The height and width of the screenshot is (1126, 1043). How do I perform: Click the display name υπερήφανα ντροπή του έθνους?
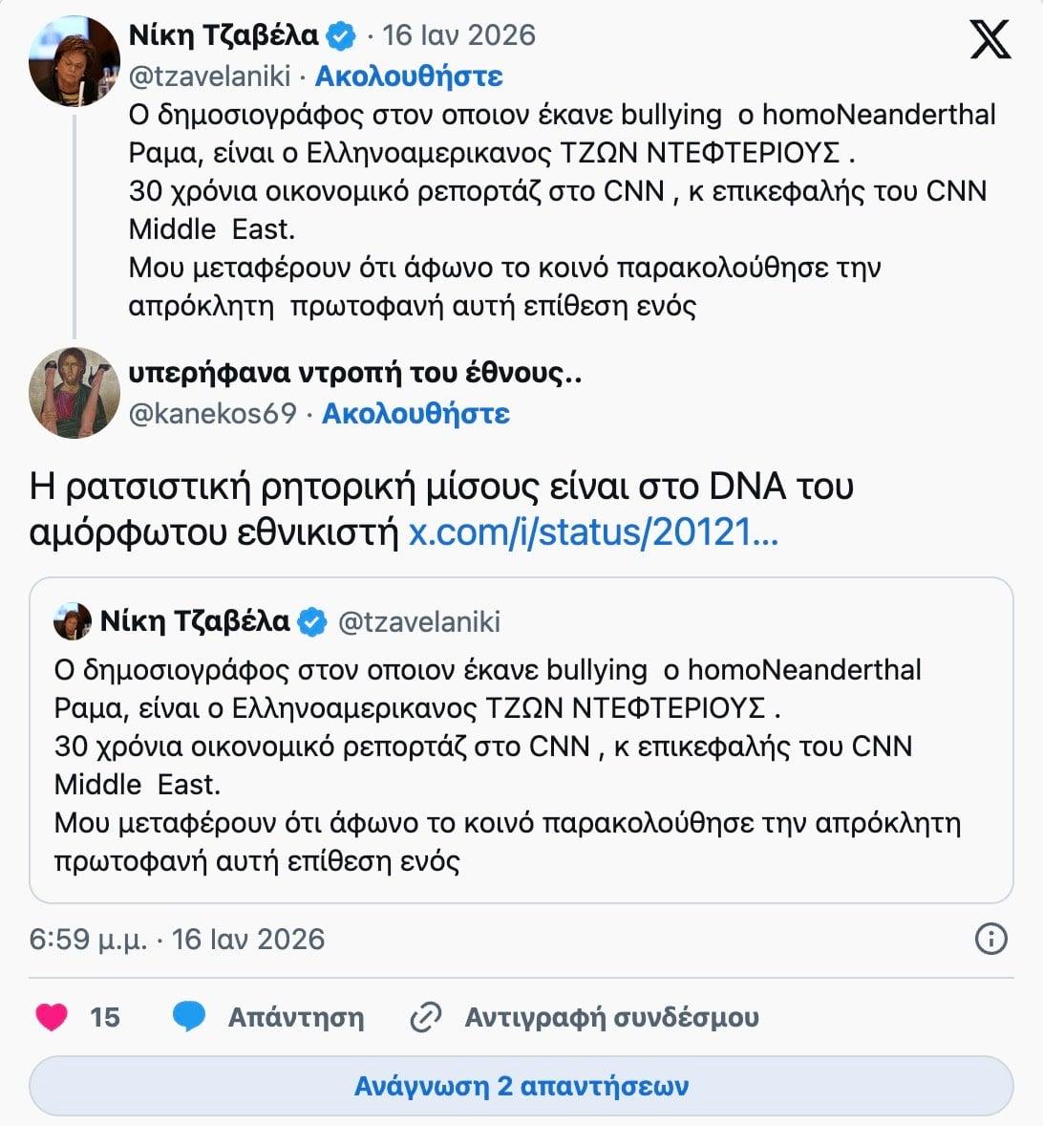[x=354, y=373]
